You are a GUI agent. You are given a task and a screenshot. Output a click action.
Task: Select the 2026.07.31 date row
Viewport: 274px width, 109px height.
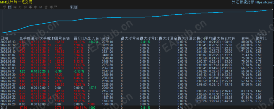(8, 71)
